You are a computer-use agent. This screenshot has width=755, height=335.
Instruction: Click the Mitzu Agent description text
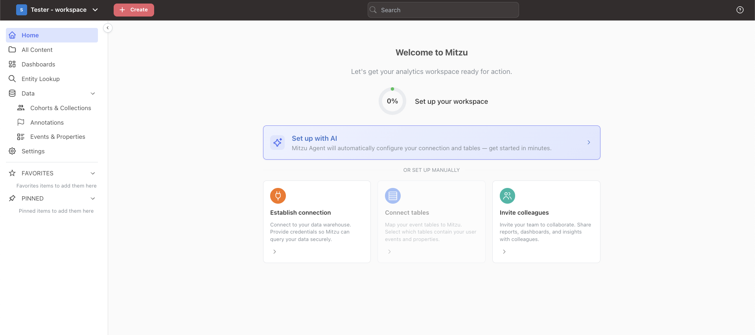[x=422, y=148]
